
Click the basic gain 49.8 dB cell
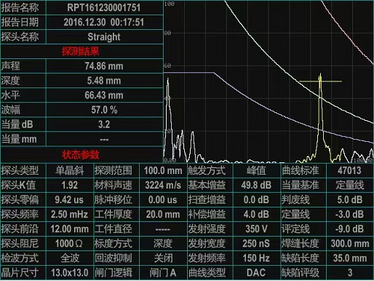point(256,186)
